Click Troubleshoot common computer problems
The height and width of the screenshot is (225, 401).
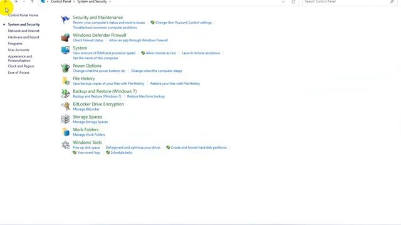(x=105, y=27)
